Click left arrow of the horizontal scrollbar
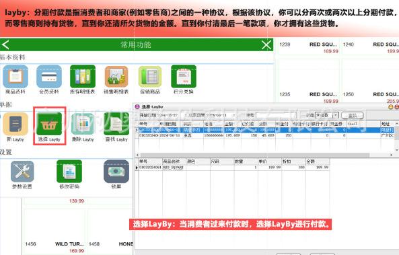This screenshot has width=399, height=255. (x=137, y=155)
